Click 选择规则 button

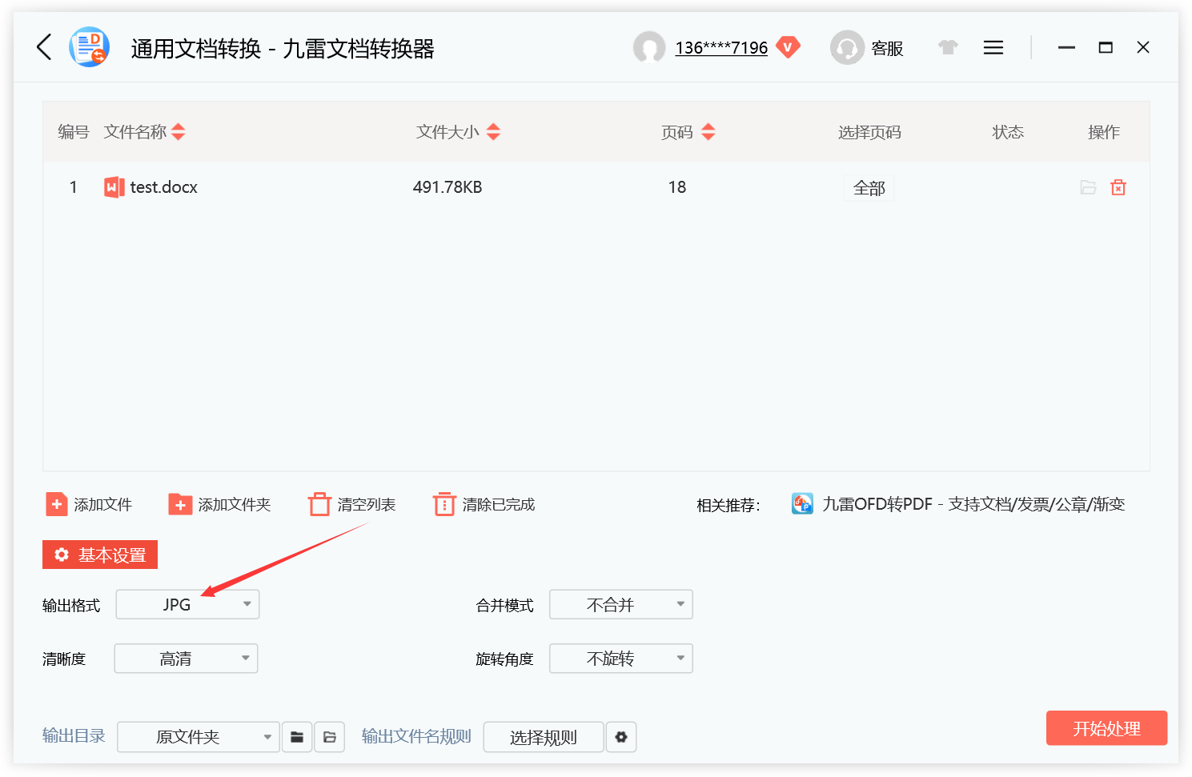(x=544, y=737)
